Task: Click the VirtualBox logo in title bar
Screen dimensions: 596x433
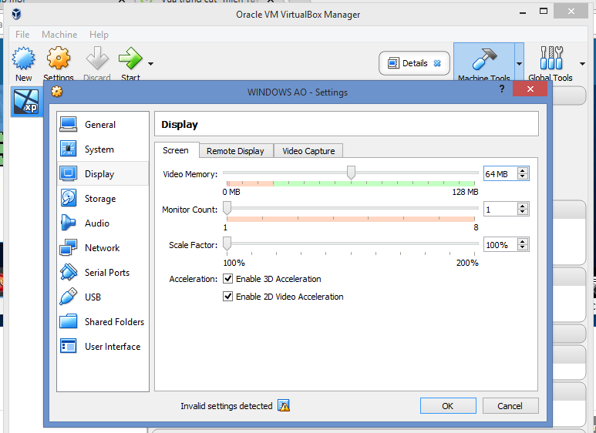Action: [16, 15]
